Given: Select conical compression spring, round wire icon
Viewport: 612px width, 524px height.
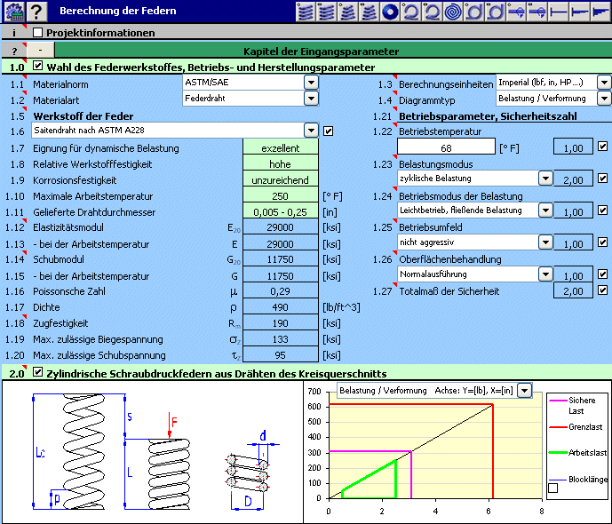Looking at the screenshot, I should pos(348,11).
